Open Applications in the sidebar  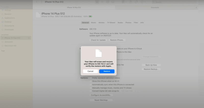tap(10, 18)
